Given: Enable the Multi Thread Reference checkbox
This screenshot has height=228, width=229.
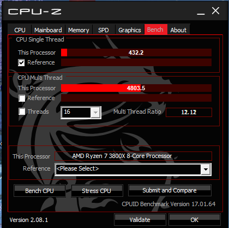Looking at the screenshot, I should (22, 98).
